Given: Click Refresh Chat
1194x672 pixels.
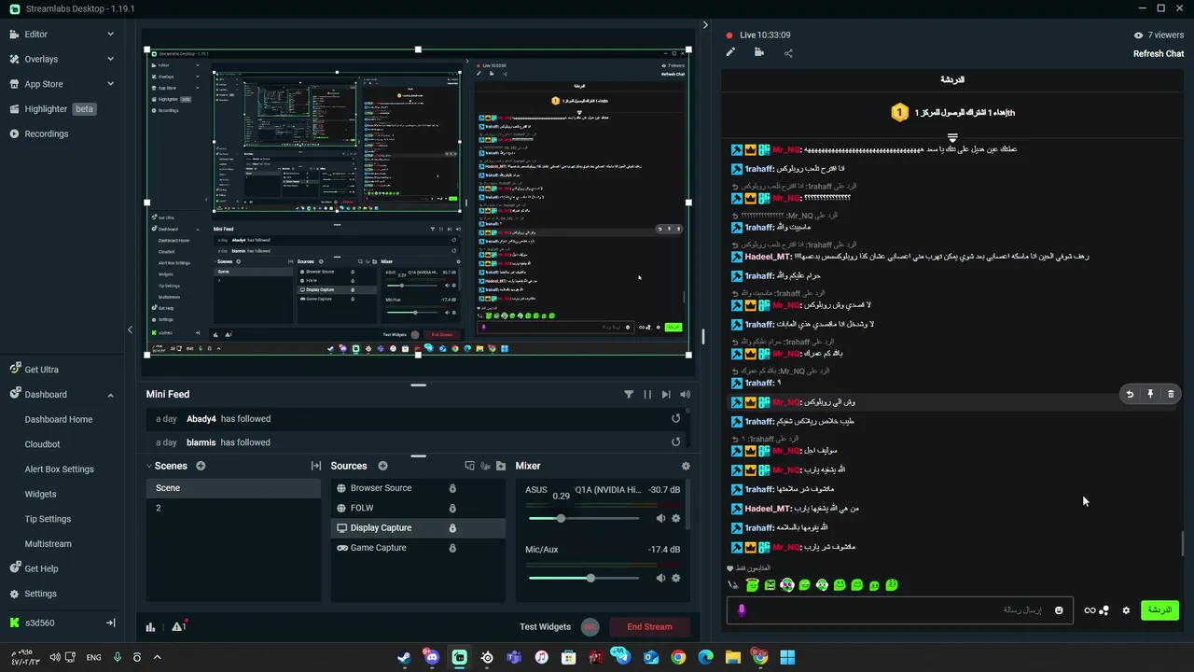Looking at the screenshot, I should [1159, 53].
